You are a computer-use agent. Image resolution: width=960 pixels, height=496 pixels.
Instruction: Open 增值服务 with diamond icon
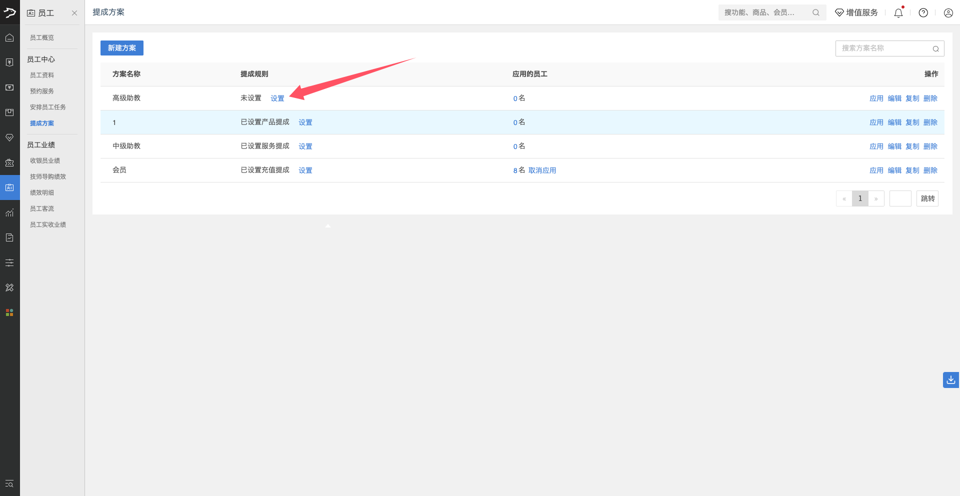tap(856, 12)
